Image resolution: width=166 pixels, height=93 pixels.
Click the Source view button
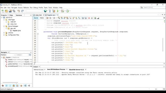[36, 18]
